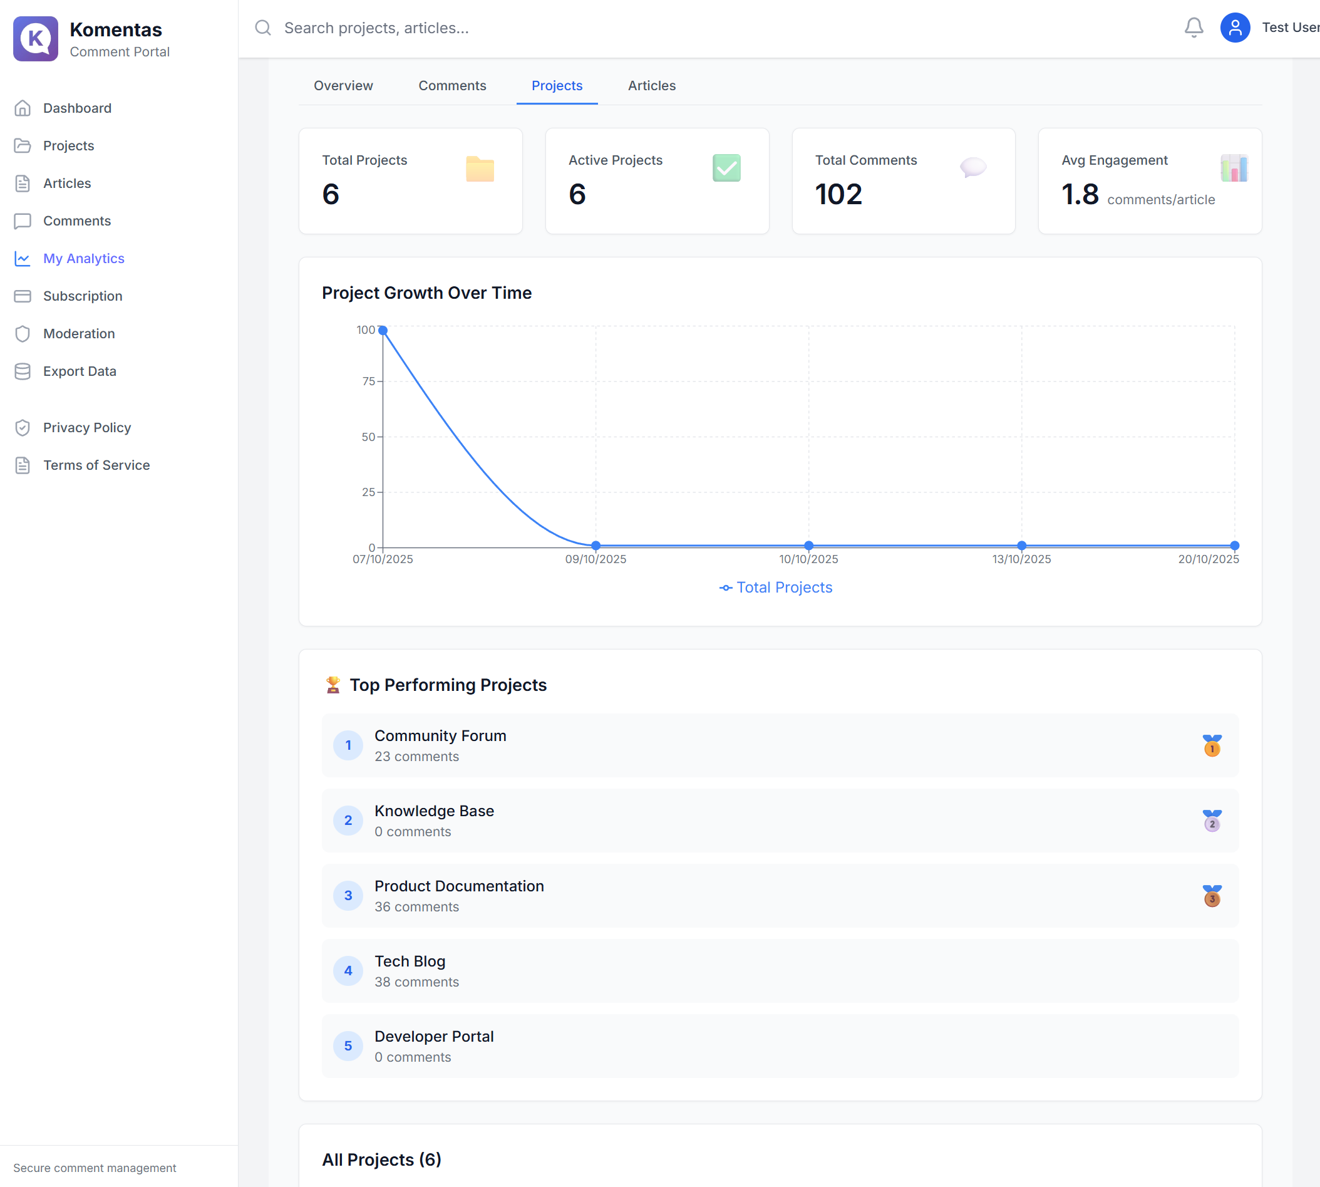Click the 07/10/2025 data point on chart
Viewport: 1320px width, 1187px height.
click(x=383, y=331)
